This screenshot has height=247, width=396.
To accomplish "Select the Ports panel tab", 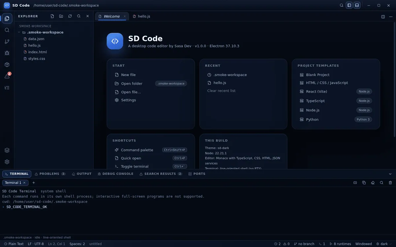I will pos(197,174).
